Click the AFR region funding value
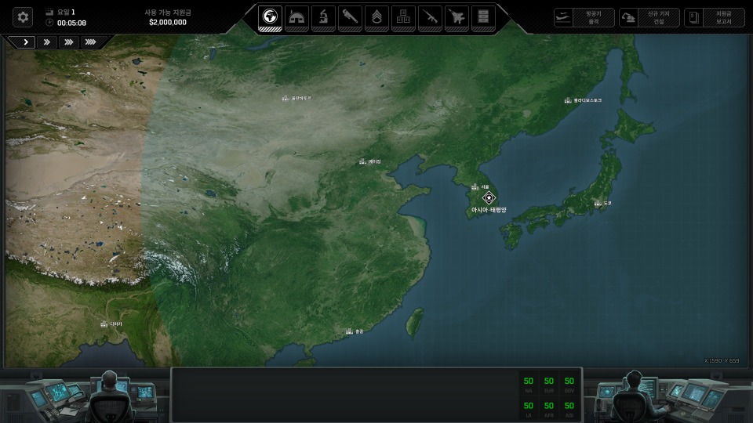This screenshot has width=753, height=423. click(x=549, y=406)
